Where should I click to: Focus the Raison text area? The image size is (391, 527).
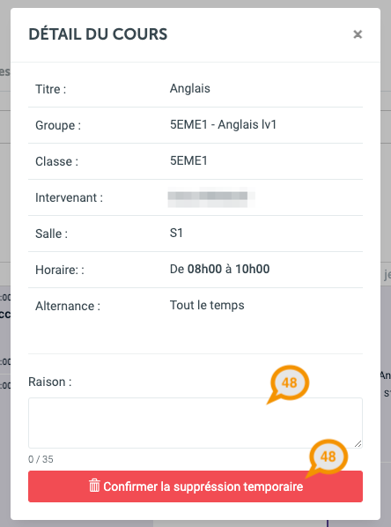195,423
